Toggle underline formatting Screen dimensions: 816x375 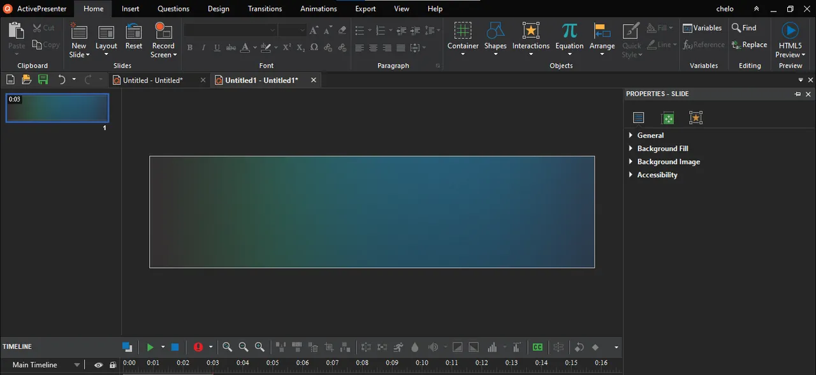tap(217, 48)
